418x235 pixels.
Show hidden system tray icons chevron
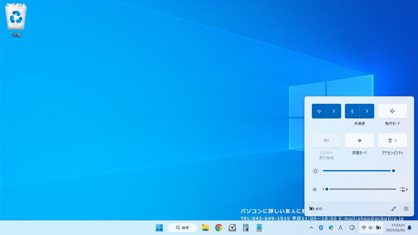click(311, 228)
